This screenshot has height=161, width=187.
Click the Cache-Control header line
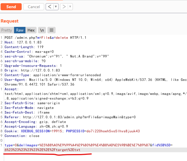tap(29, 52)
